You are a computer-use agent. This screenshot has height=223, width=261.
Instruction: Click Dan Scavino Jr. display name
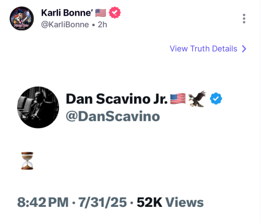click(x=116, y=99)
